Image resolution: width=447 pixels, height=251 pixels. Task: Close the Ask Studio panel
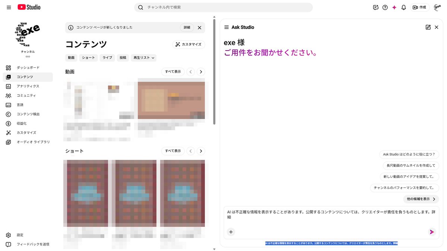pos(437,27)
